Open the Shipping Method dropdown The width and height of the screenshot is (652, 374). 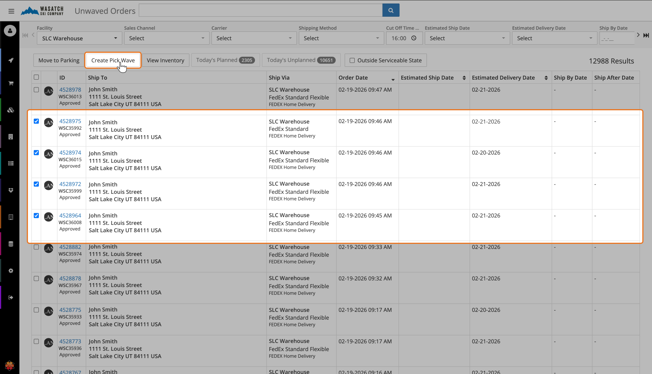point(342,38)
